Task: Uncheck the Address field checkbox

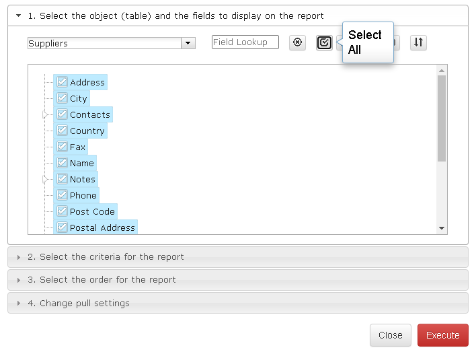Action: click(63, 81)
